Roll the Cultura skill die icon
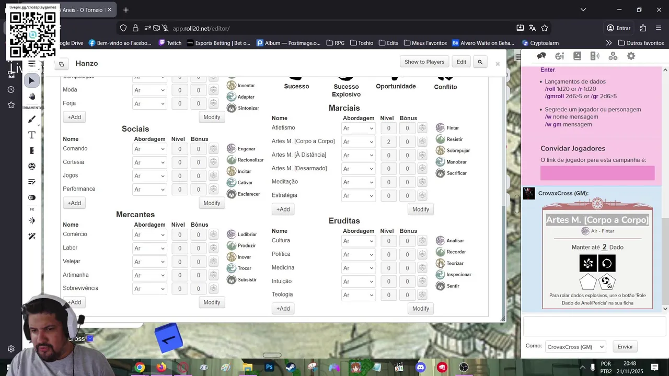The height and width of the screenshot is (376, 669). tap(422, 241)
